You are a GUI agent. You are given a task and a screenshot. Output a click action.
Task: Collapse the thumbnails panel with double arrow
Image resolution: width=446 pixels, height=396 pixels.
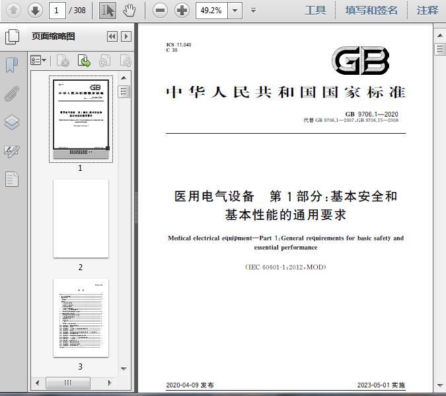coord(112,36)
